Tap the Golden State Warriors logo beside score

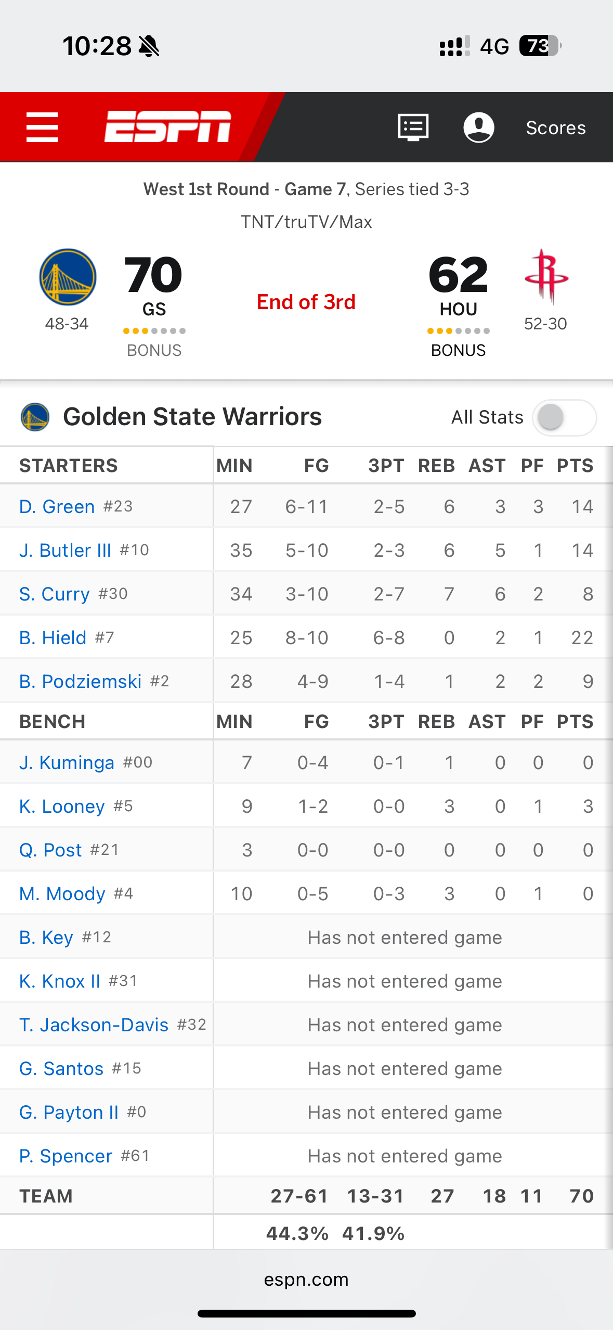click(68, 277)
